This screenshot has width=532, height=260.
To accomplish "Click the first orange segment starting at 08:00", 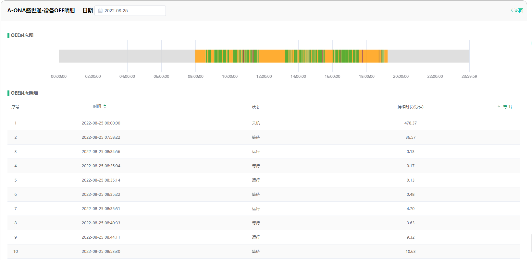I will pyautogui.click(x=200, y=56).
